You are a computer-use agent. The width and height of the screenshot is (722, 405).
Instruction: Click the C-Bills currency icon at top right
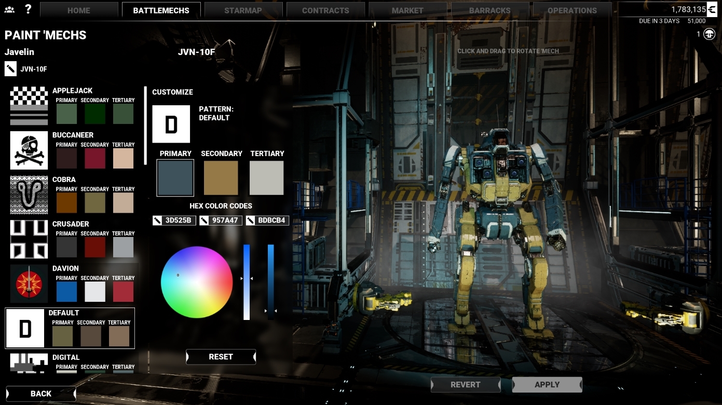point(712,9)
